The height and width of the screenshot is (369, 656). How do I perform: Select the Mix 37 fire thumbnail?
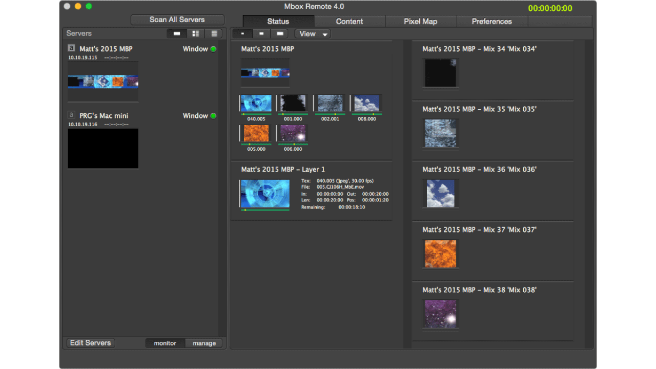click(x=440, y=253)
